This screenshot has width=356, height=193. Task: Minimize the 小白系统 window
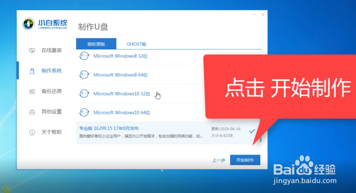tap(253, 15)
